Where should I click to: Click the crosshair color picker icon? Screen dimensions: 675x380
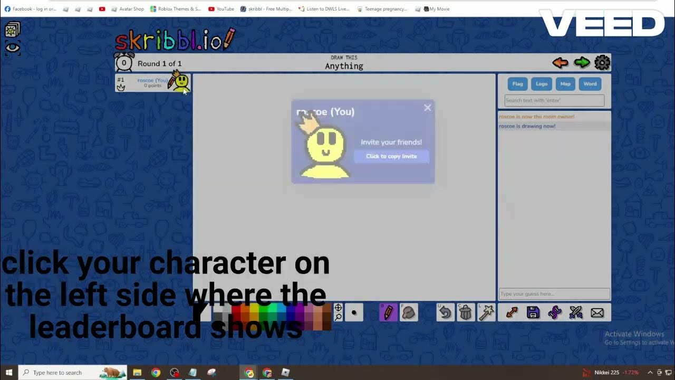(339, 308)
